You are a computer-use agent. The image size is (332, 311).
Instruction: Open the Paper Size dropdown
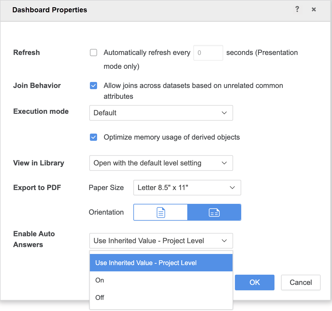[187, 188]
